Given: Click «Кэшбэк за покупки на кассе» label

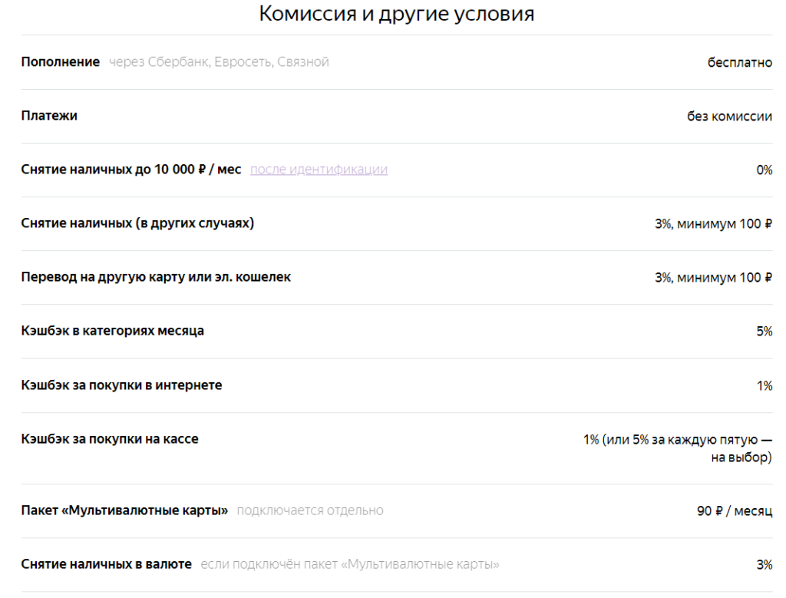Looking at the screenshot, I should (110, 439).
